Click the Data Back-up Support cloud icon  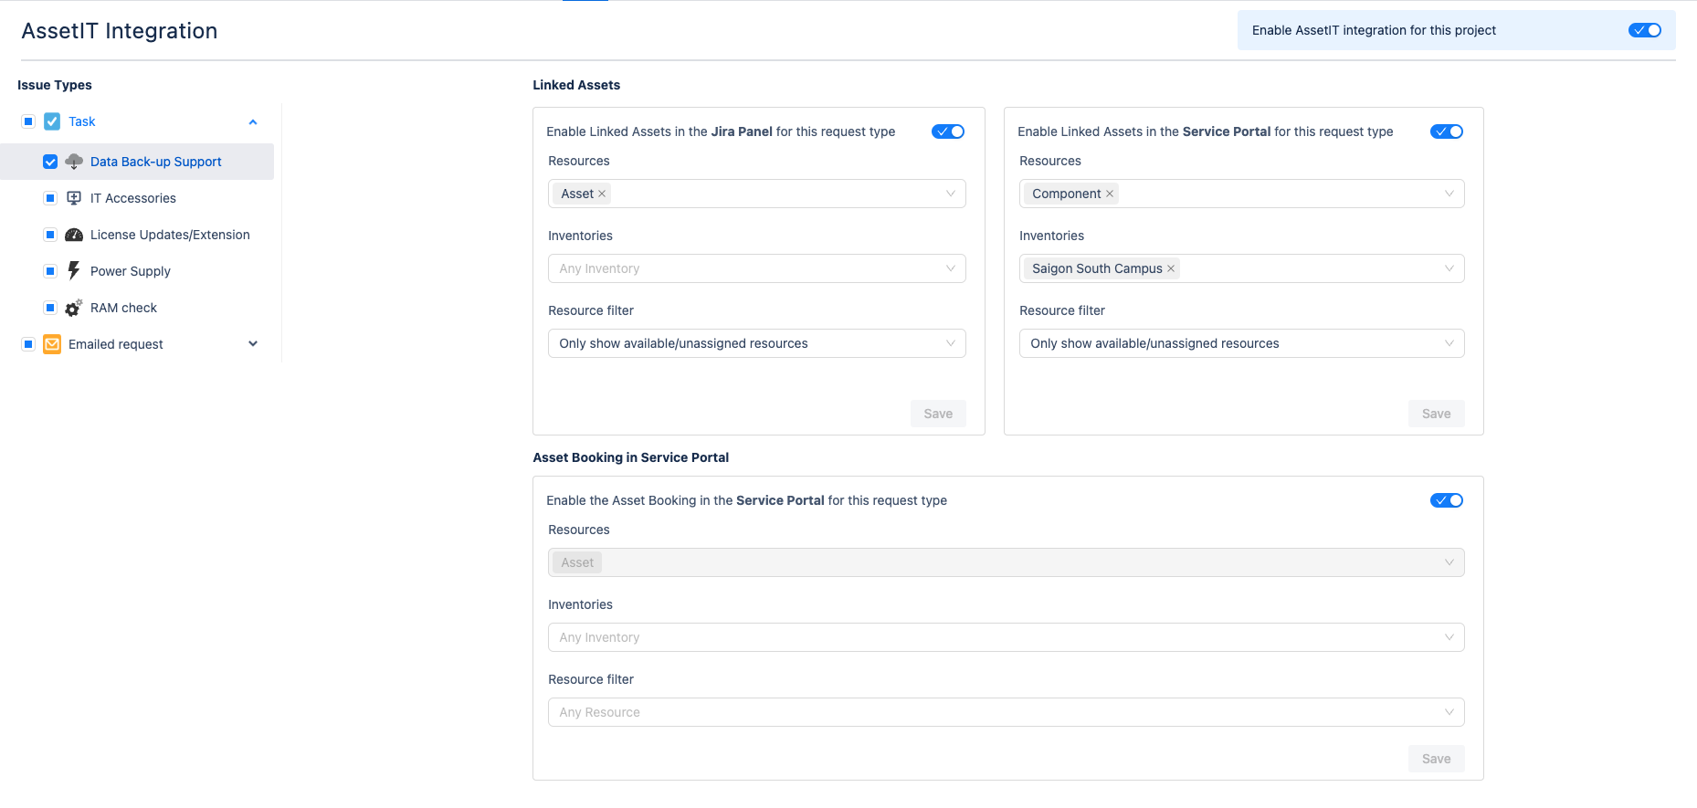tap(74, 162)
